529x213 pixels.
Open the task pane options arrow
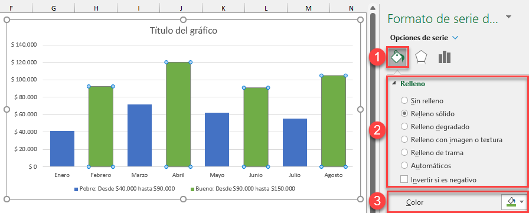click(509, 17)
